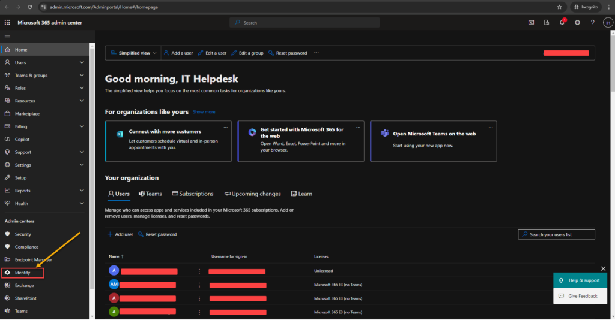Focus the Search your users list field
Image resolution: width=615 pixels, height=320 pixels.
pyautogui.click(x=556, y=234)
